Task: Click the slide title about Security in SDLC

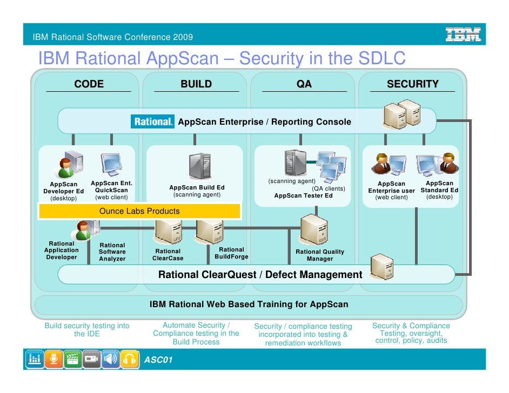Action: [222, 58]
